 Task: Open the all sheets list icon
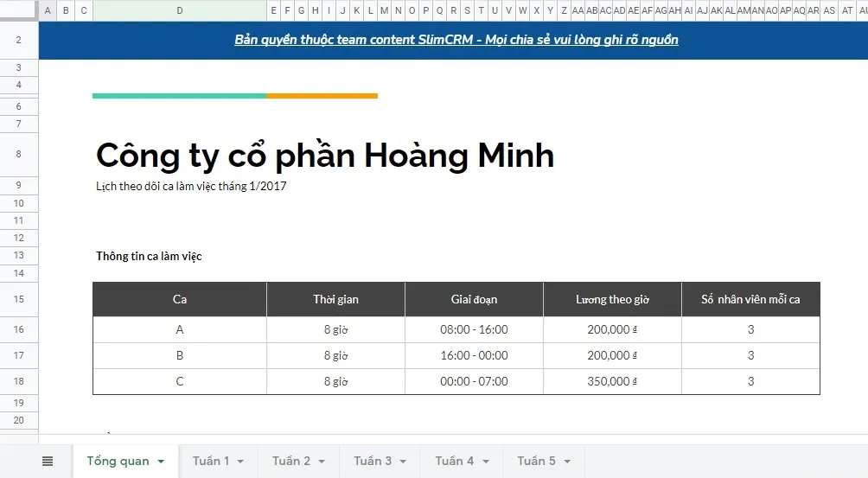coord(48,461)
